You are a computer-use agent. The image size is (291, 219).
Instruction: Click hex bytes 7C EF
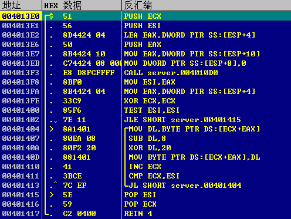click(75, 186)
